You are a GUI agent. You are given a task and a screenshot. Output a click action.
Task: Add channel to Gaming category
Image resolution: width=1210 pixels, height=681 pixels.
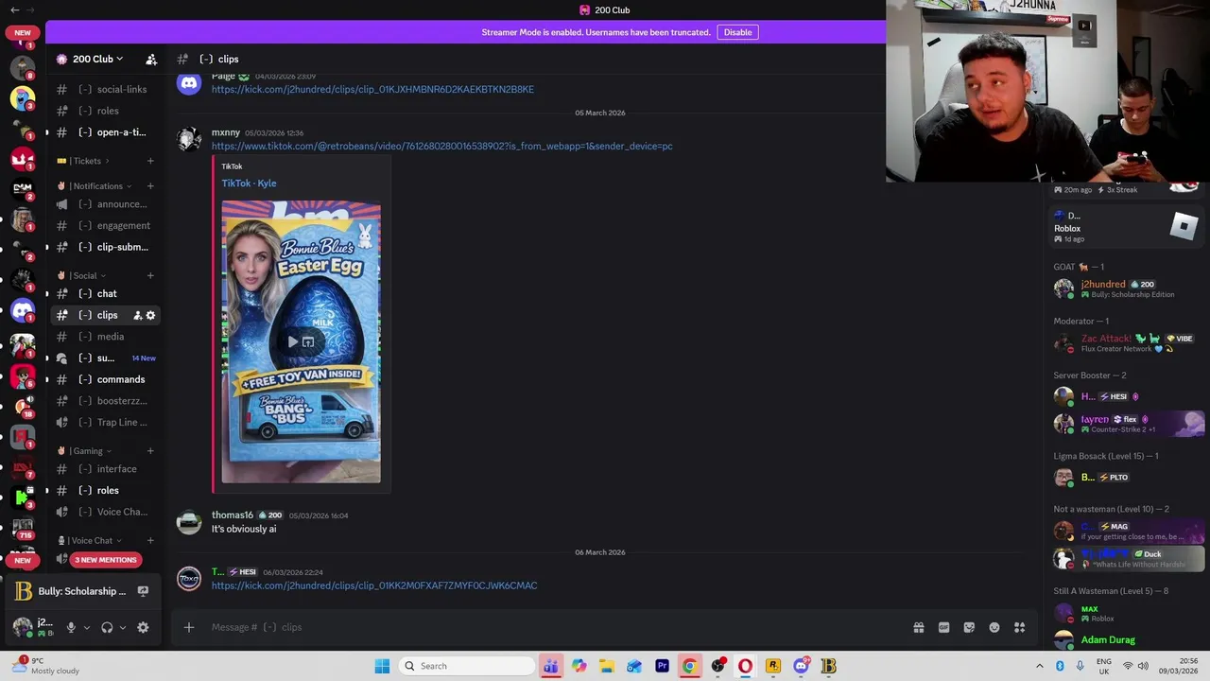[x=150, y=451]
